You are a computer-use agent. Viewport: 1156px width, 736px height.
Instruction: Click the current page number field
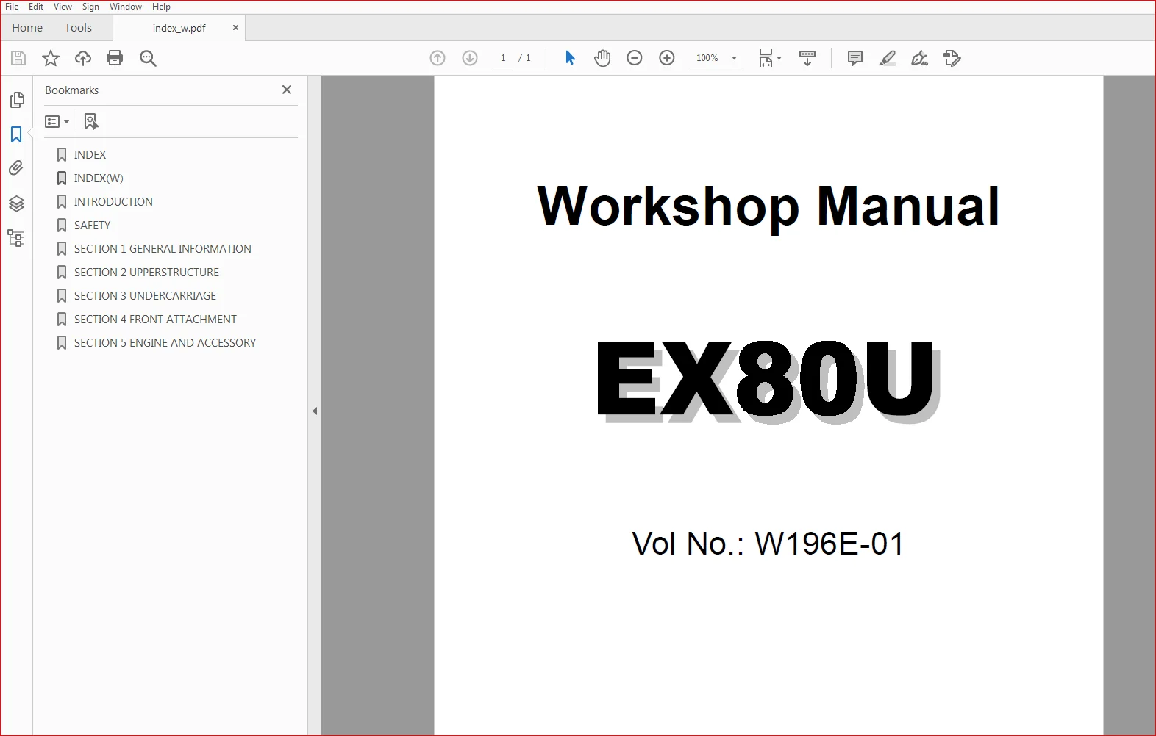pos(503,58)
